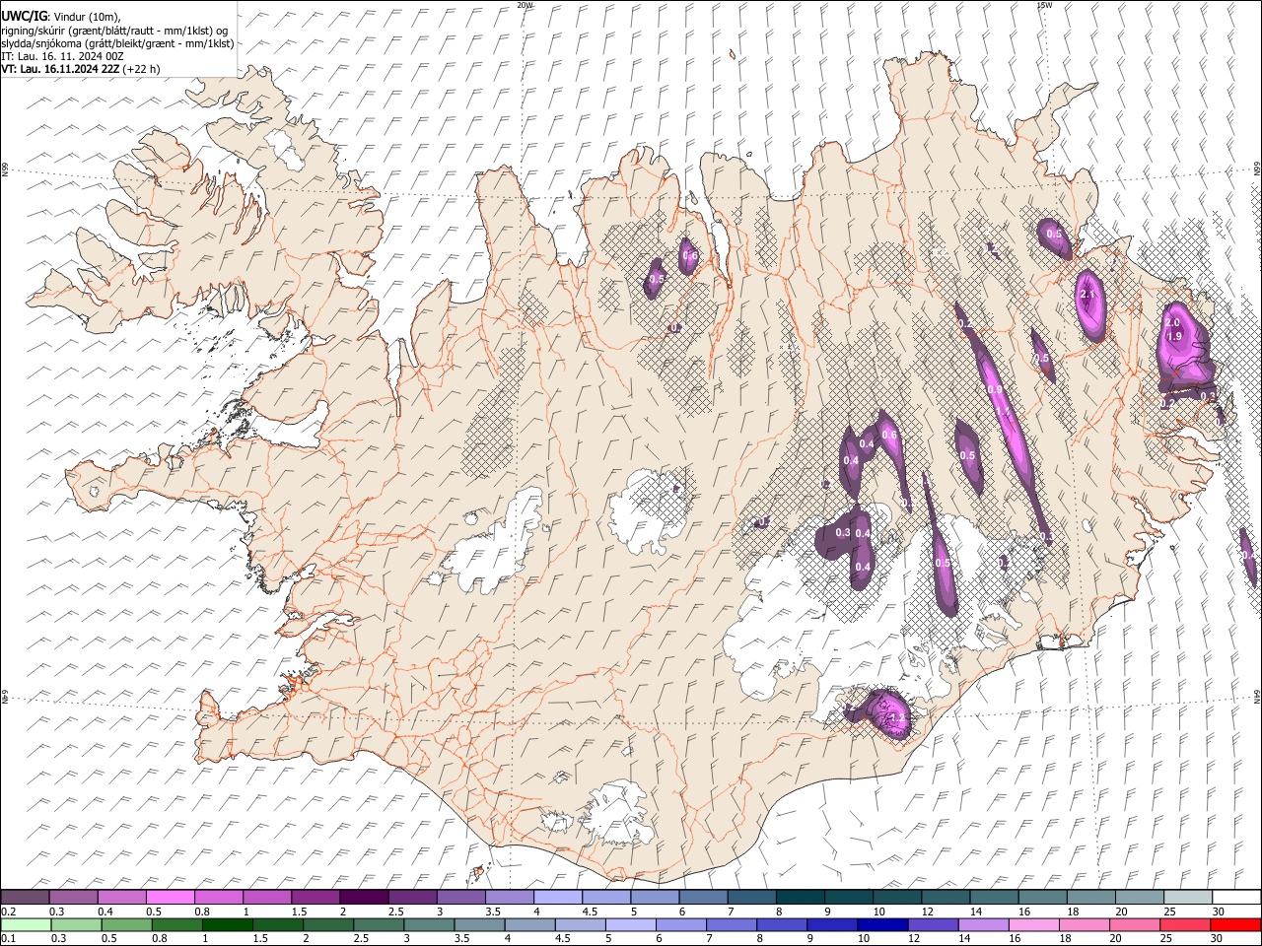The image size is (1262, 946).
Task: Select upper legend swatch between 14 and 16
Action: 993,898
